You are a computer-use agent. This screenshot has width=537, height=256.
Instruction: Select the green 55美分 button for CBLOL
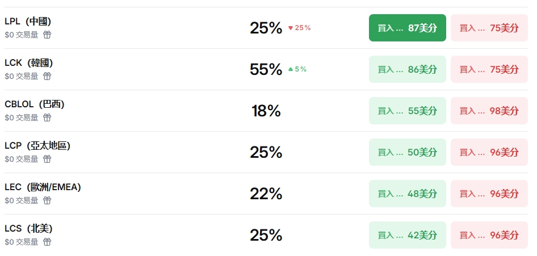[x=407, y=111]
